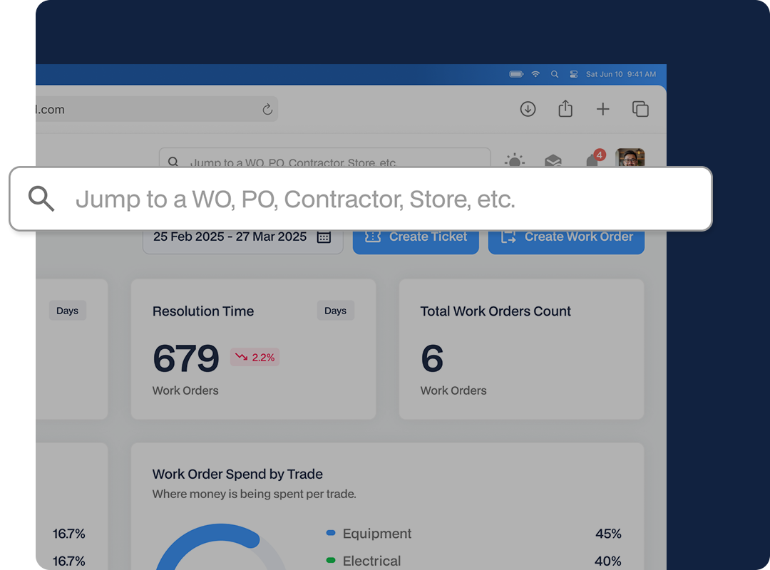Reload the current page
Image resolution: width=770 pixels, height=570 pixels.
[x=267, y=109]
